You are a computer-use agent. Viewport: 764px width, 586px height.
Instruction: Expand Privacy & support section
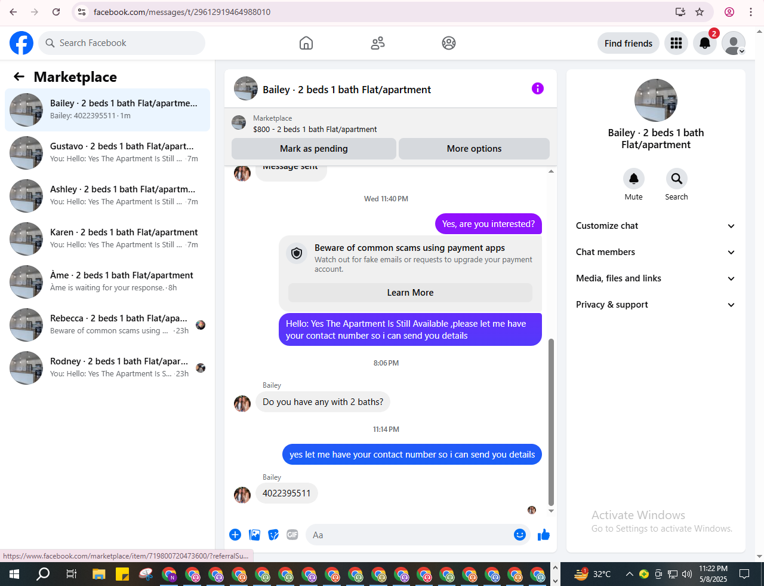click(656, 305)
